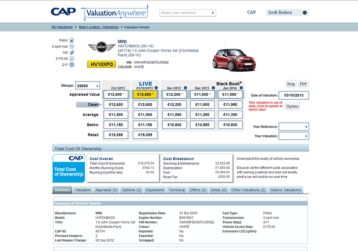358x251 pixels.
Task: Click the settings gear beside Jordi Bodera
Action: [305, 13]
